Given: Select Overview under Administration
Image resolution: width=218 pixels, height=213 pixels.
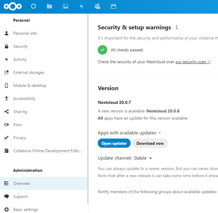Looking at the screenshot, I should [x=44, y=183].
